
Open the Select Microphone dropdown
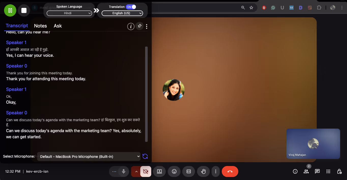tap(89, 157)
